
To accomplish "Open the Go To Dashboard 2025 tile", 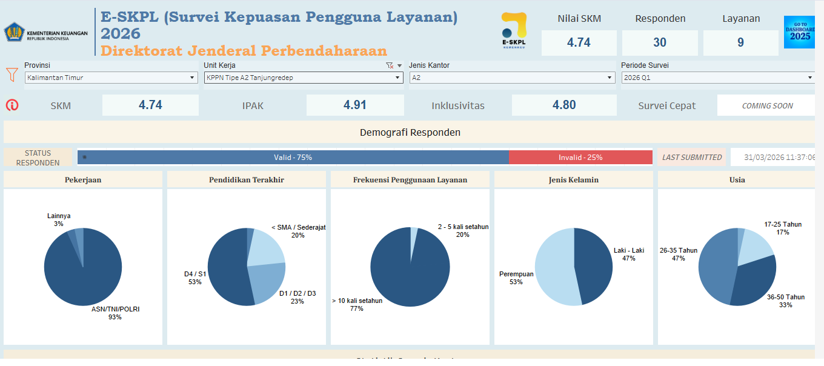I will tap(798, 32).
